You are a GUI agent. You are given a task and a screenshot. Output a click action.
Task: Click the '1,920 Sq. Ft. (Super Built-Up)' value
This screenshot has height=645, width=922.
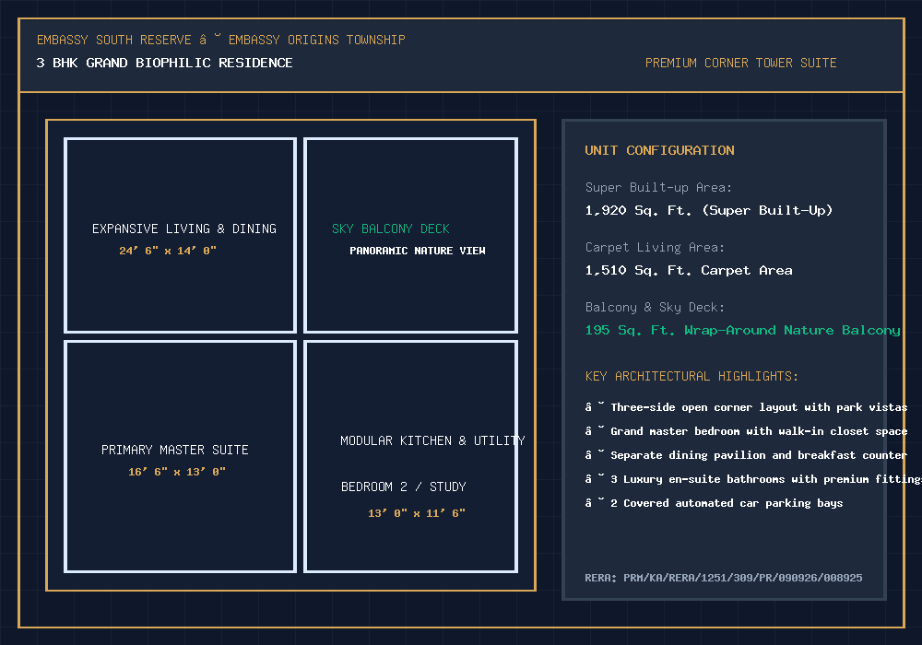(708, 210)
